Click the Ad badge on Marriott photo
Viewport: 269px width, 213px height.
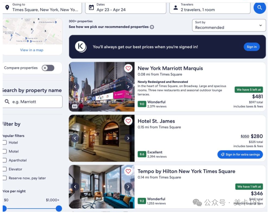75,106
